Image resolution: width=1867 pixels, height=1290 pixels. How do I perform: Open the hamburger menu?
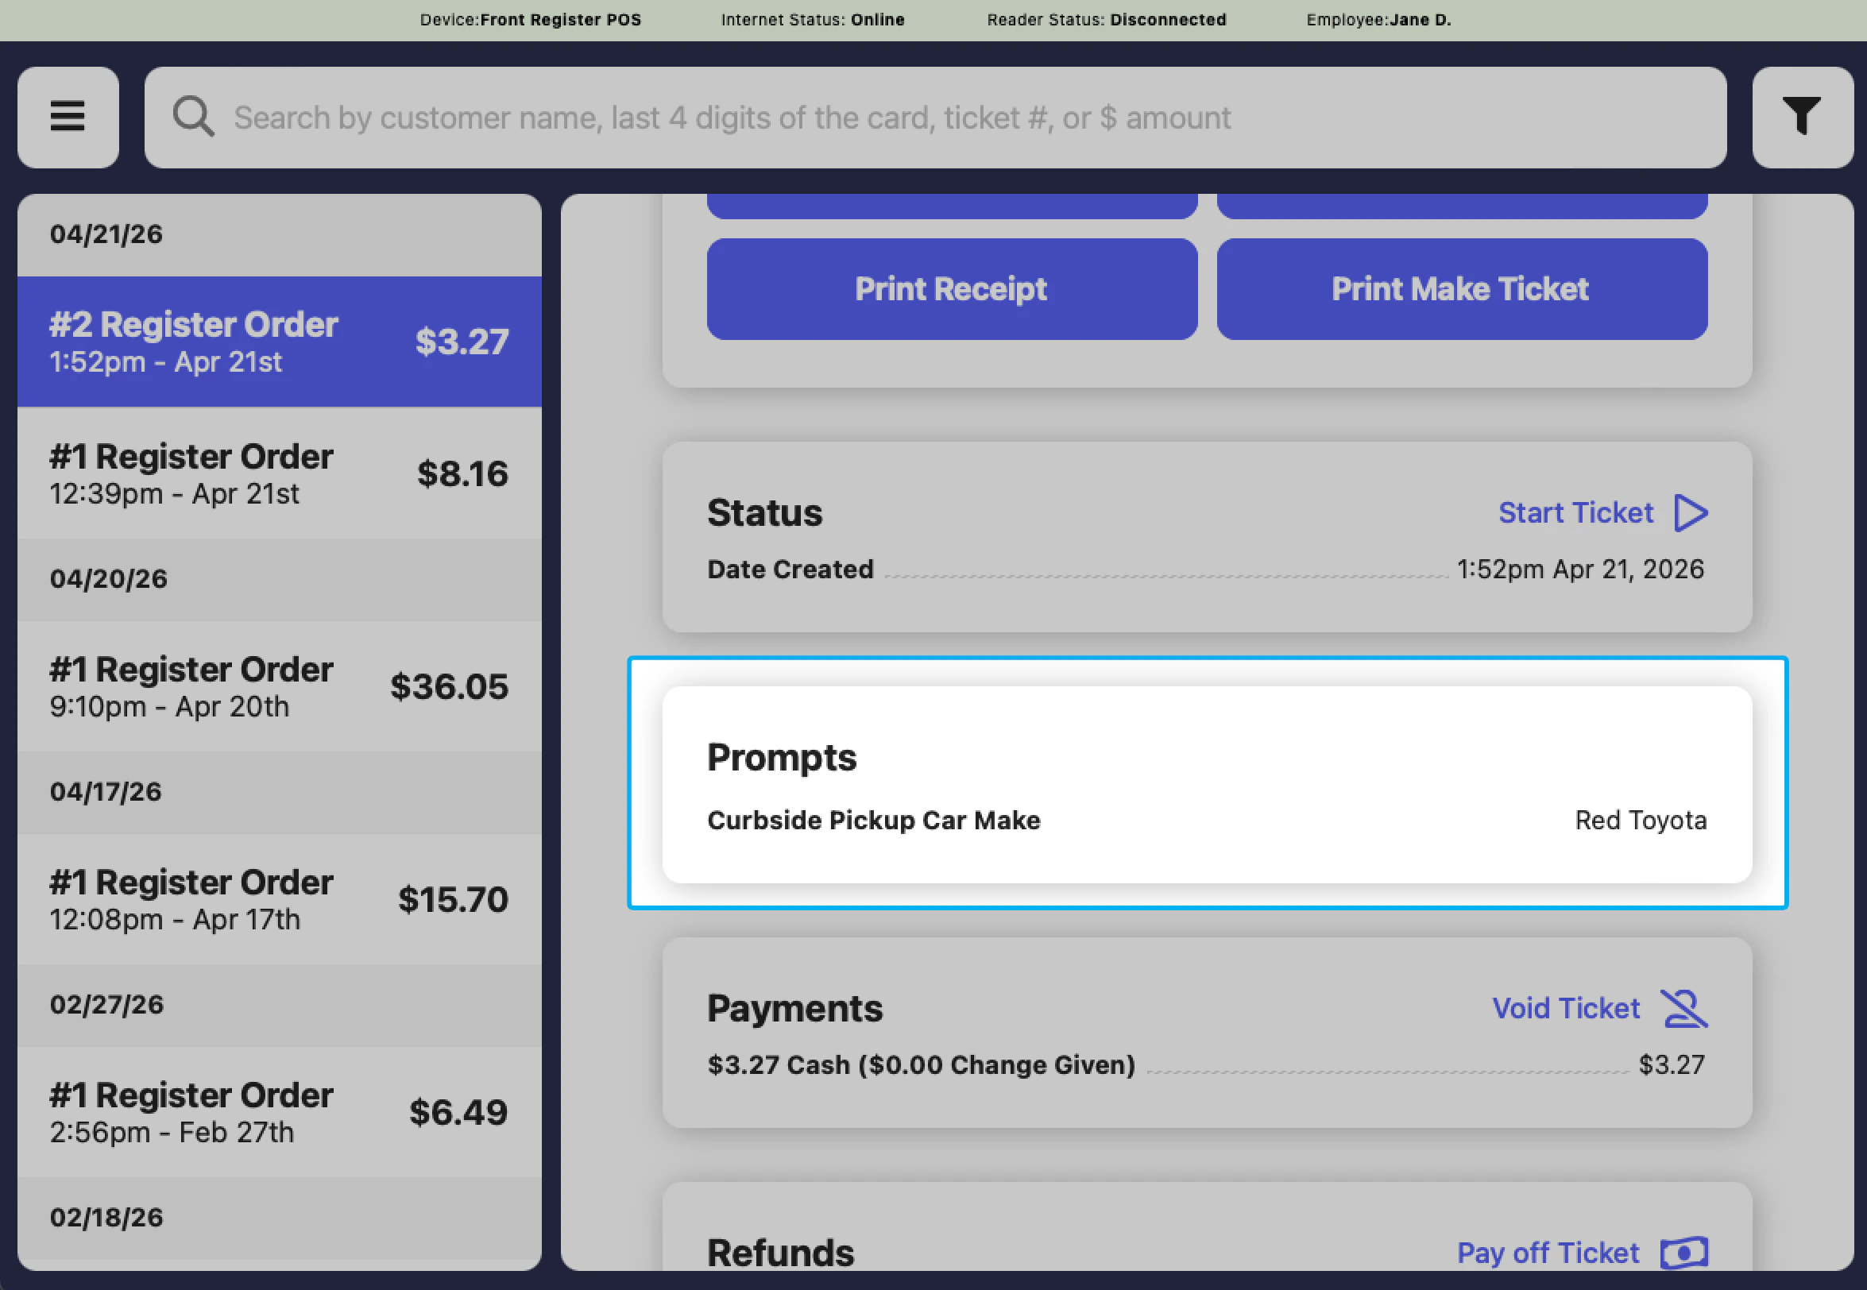coord(68,118)
